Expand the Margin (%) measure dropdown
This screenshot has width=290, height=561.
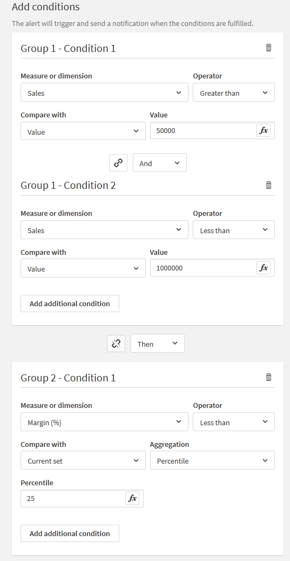tap(104, 422)
